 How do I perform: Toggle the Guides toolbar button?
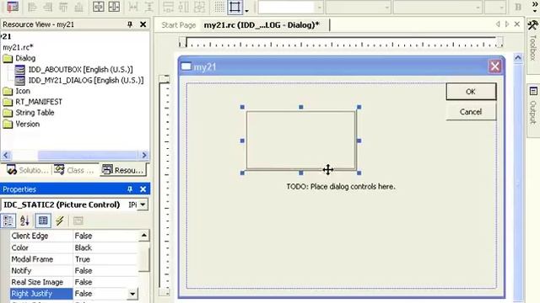coord(235,7)
